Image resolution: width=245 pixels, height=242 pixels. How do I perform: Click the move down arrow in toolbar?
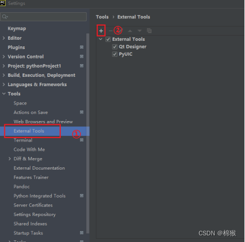(140, 31)
